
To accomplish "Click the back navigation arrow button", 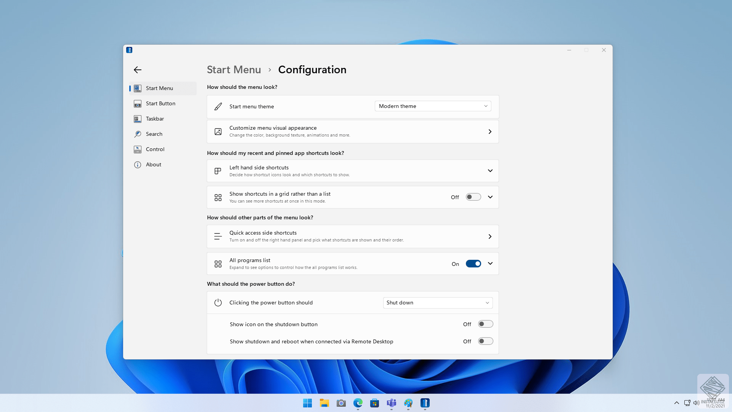I will [x=138, y=70].
